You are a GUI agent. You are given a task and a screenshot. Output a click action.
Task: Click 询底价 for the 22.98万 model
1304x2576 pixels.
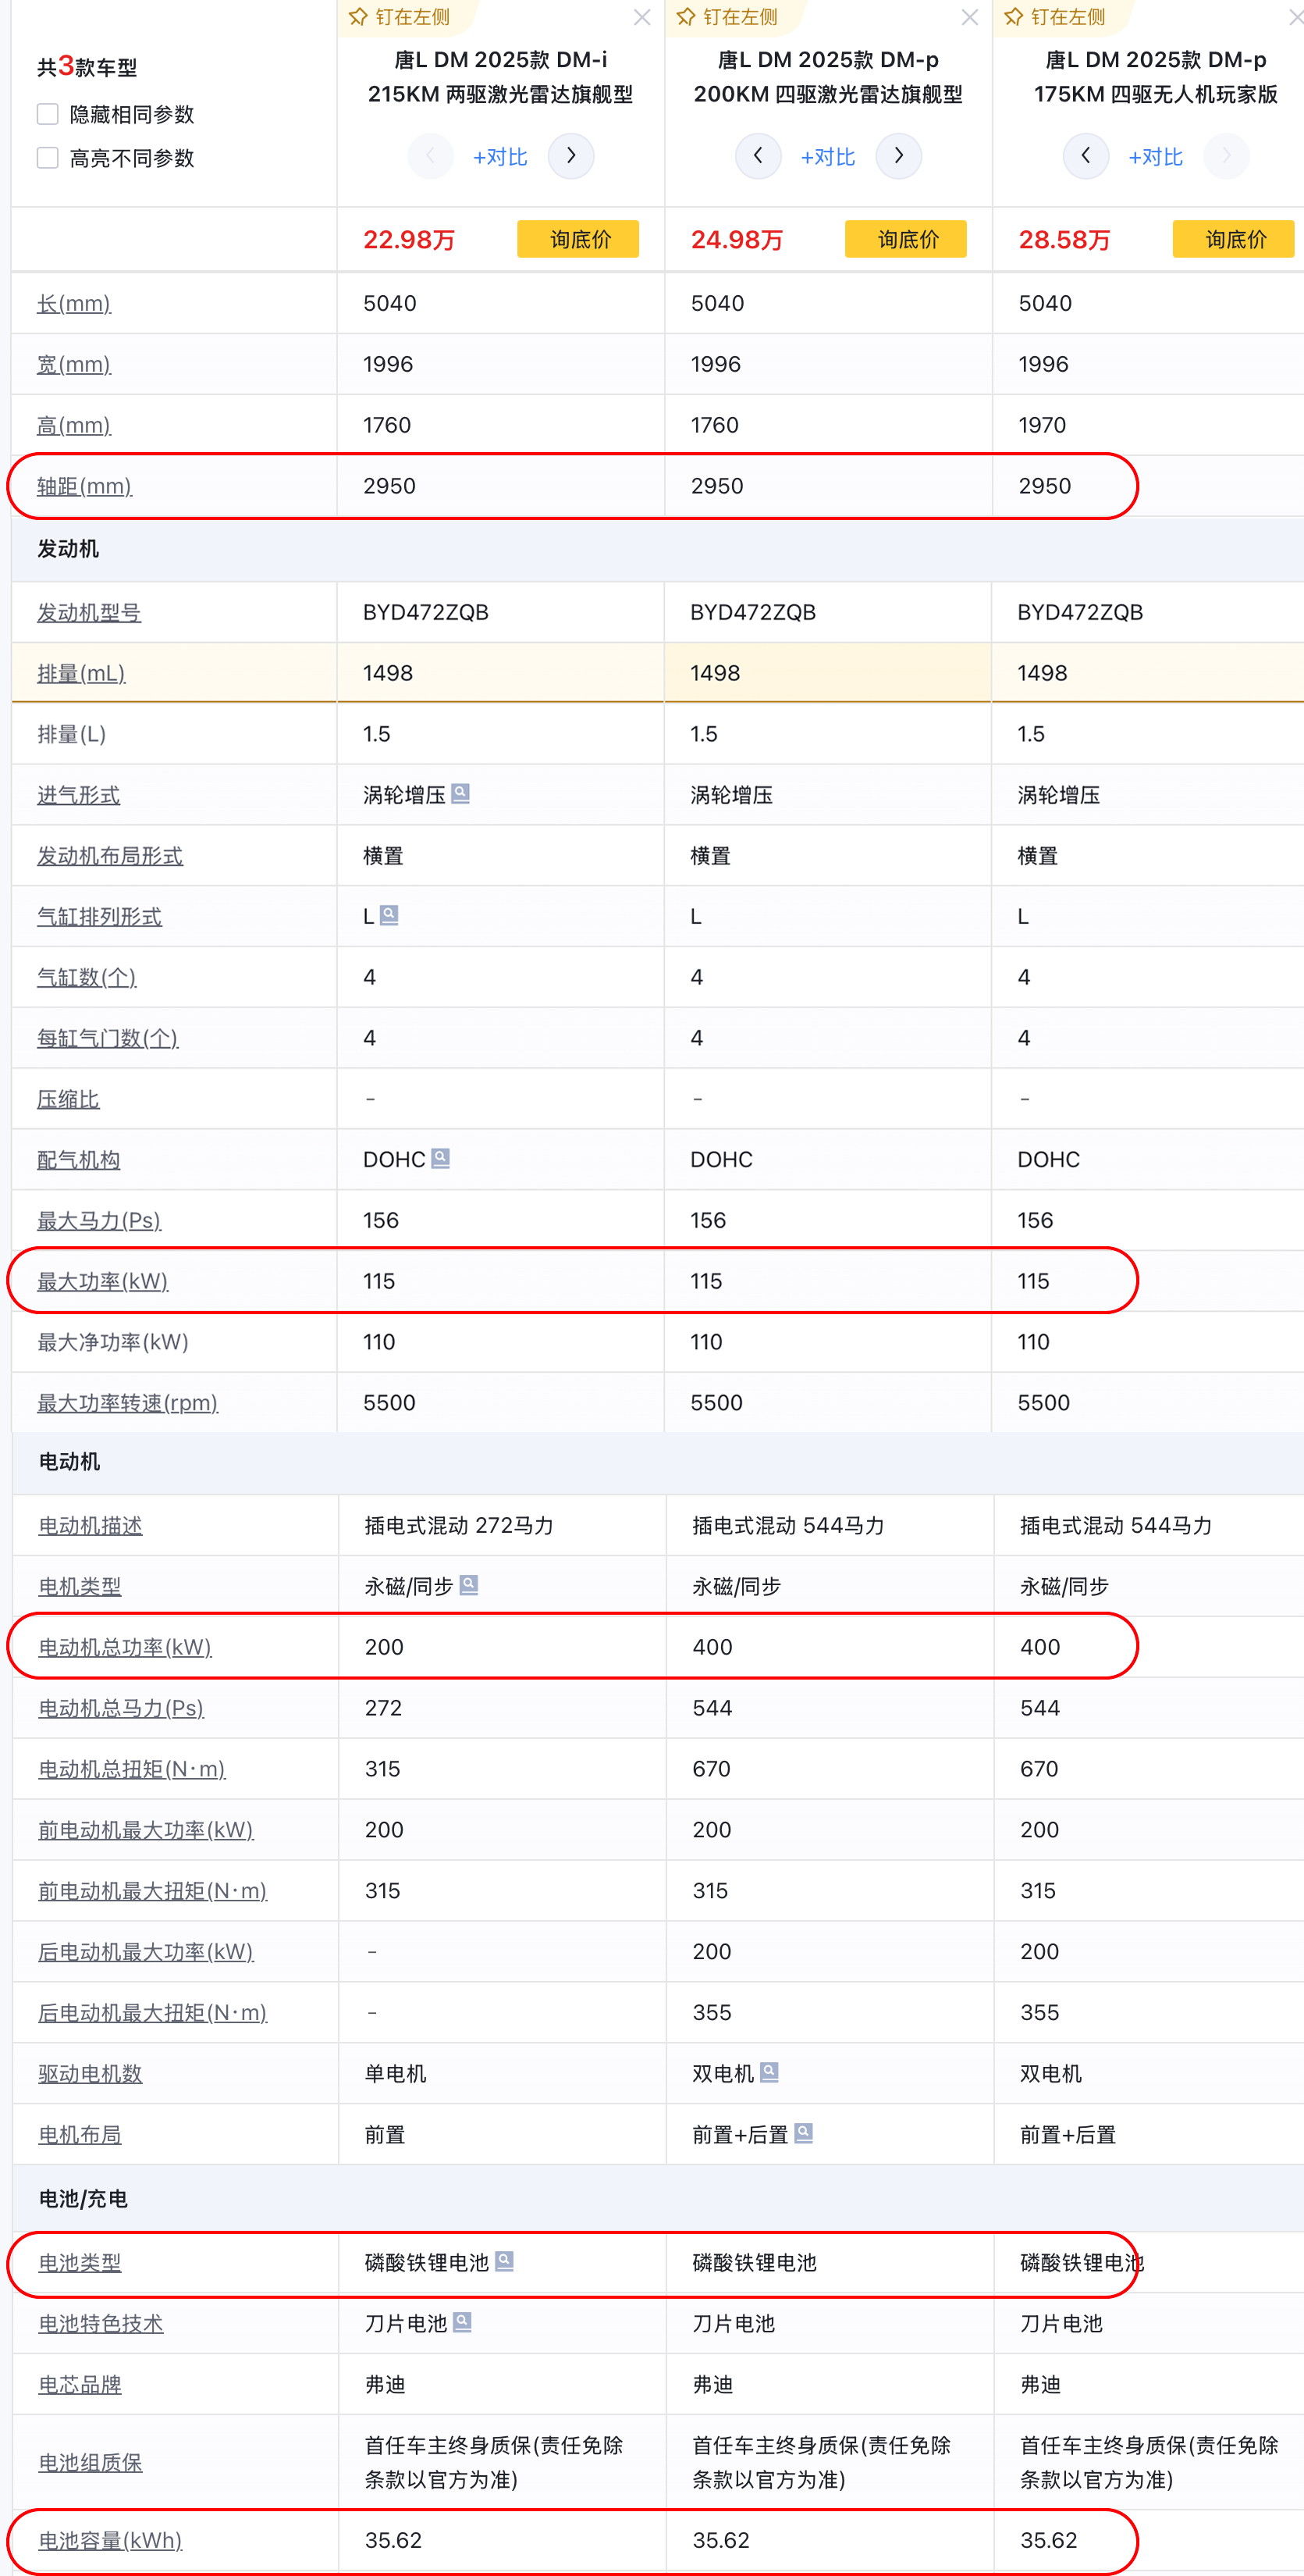(578, 239)
